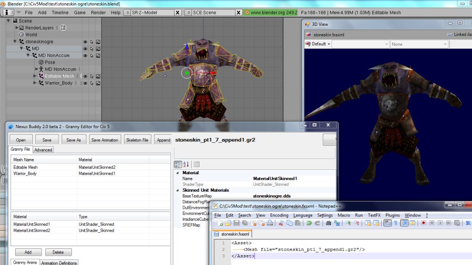Toggle selectability arrow for Editable Mesh

92,77
